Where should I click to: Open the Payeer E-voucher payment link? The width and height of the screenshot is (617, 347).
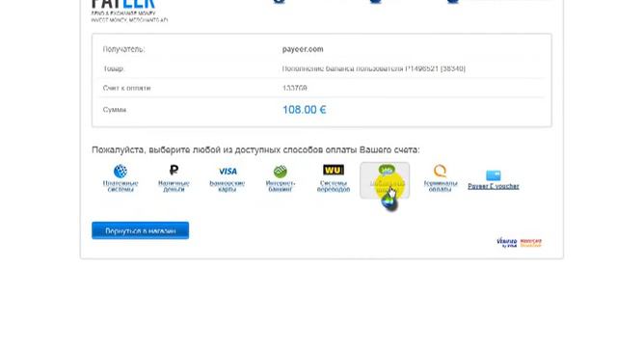coord(494,180)
